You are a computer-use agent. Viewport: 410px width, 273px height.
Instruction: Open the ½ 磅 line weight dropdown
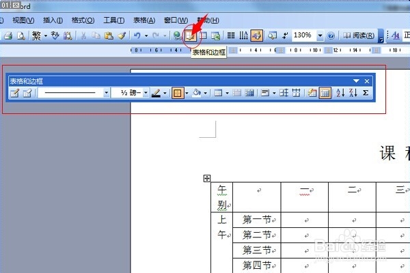pos(146,93)
